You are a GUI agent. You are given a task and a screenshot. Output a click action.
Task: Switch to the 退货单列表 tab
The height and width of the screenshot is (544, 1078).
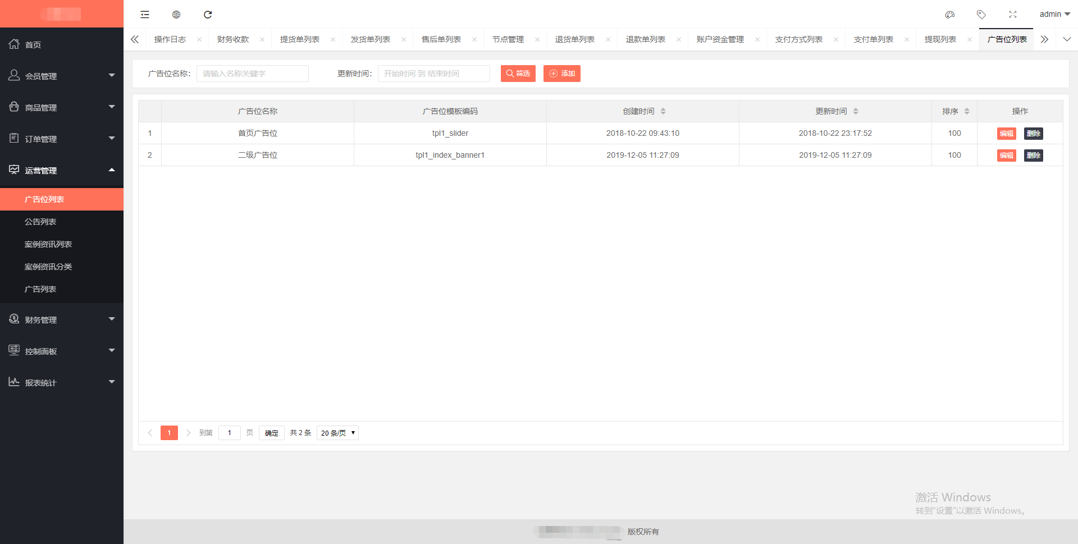pos(575,39)
